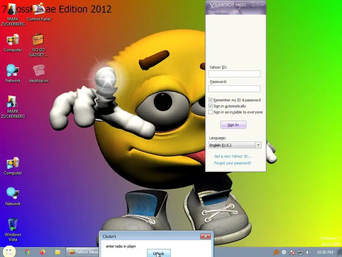
Task: Open the Action Center flag tray icon
Action: click(x=292, y=252)
